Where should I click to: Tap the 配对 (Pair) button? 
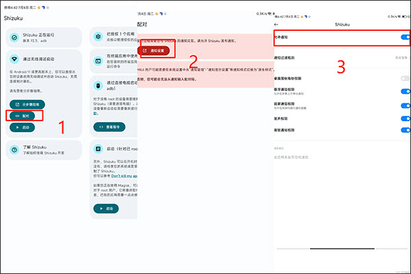coord(25,116)
